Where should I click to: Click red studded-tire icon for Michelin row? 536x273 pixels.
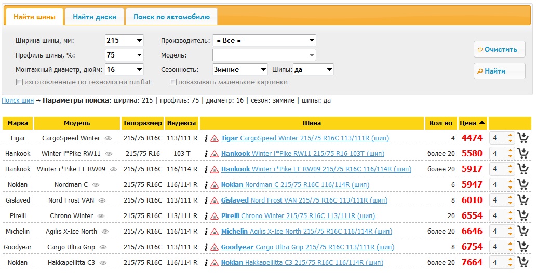point(215,232)
